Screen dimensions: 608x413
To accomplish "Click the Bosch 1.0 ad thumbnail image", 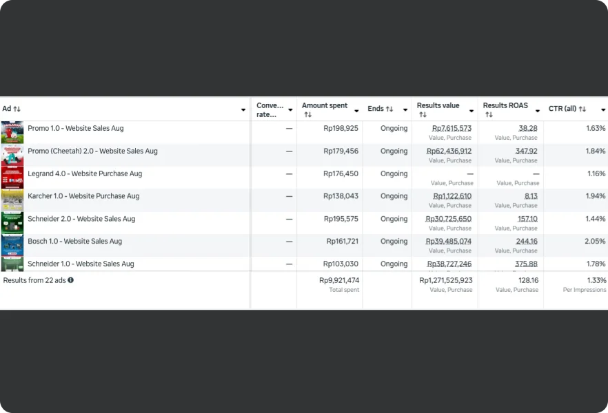I will (x=12, y=245).
